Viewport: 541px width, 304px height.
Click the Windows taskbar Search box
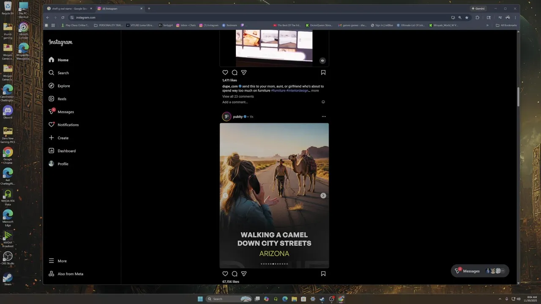click(229, 299)
